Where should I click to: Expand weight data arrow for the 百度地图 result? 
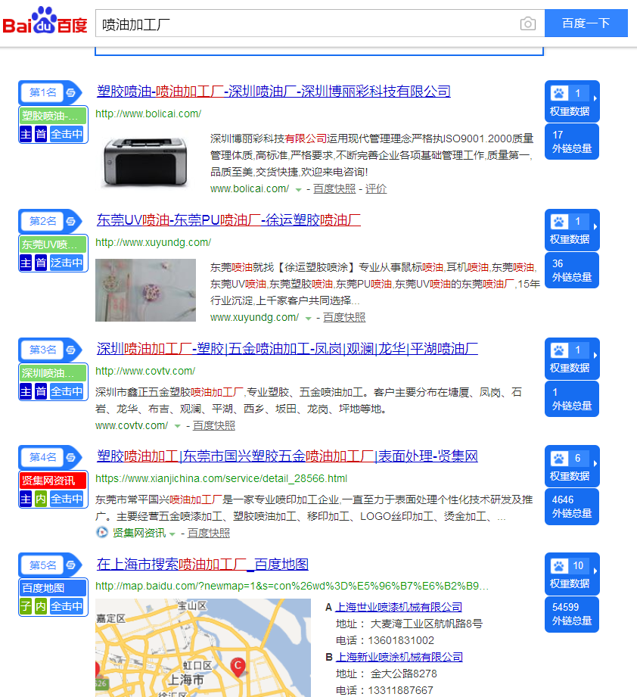tap(595, 571)
